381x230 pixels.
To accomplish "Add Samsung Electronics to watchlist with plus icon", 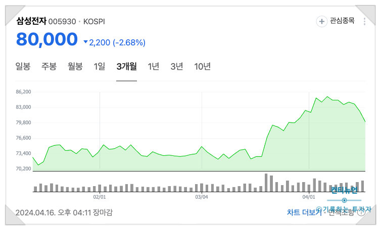I will 321,21.
